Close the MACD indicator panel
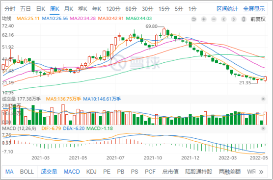 pyautogui.click(x=263, y=129)
